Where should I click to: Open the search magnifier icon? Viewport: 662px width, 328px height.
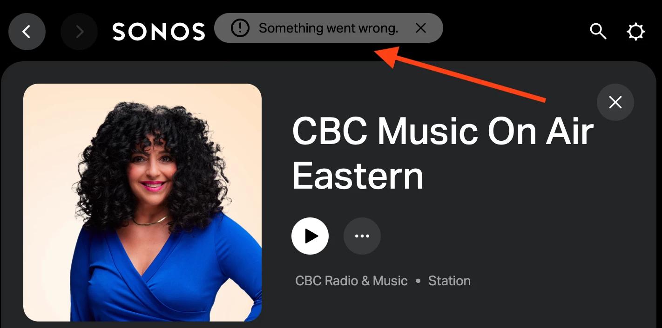coord(598,31)
